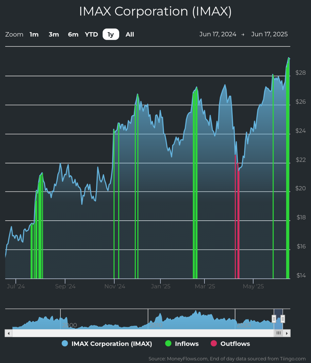311x363 pixels.
Task: Select the 1y zoom option
Action: [111, 34]
